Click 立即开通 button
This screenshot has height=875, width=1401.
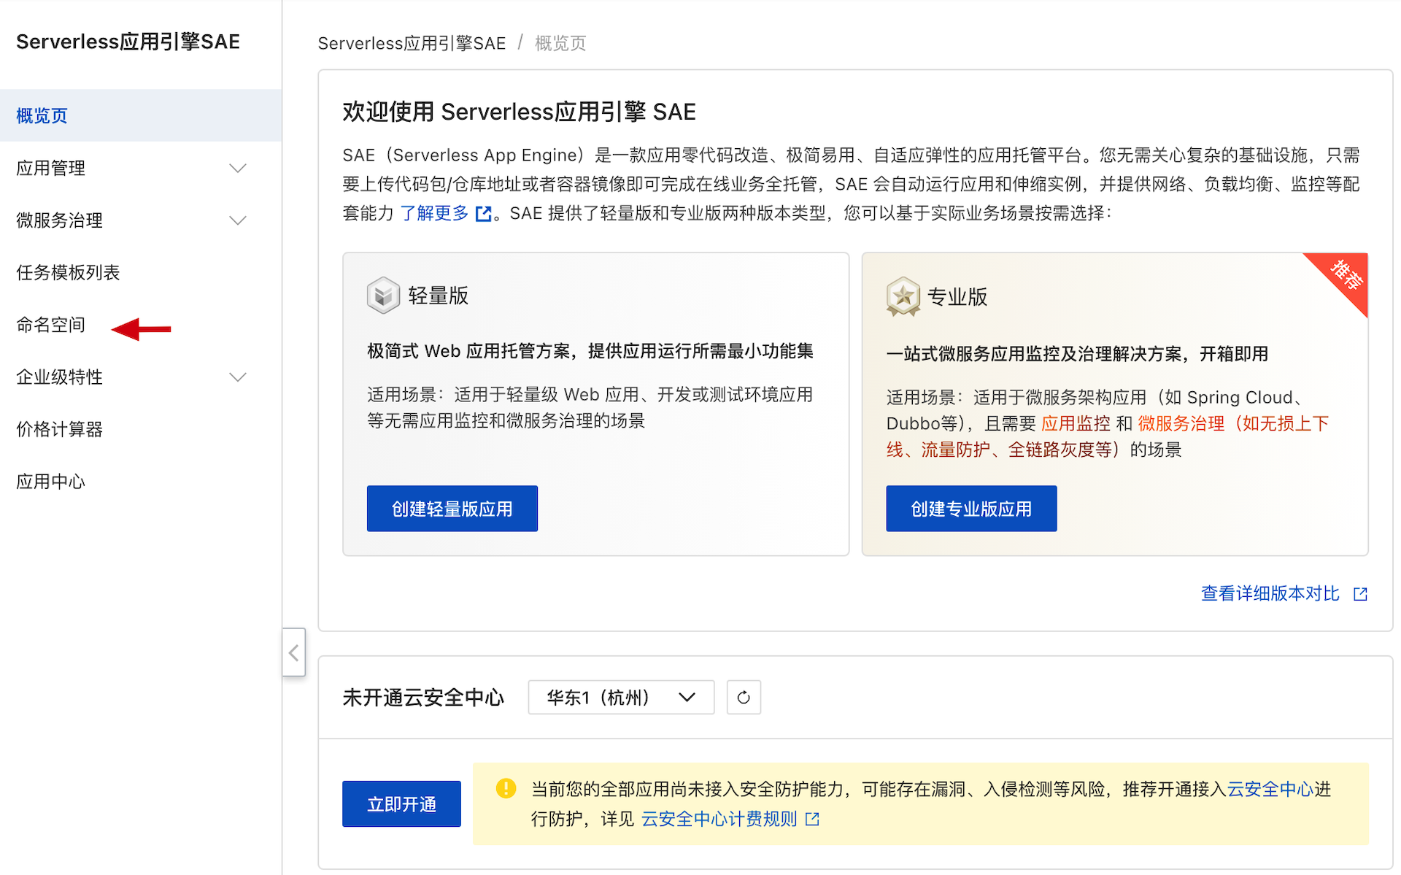point(401,804)
